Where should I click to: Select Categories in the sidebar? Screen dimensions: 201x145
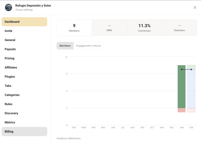pos(12,95)
